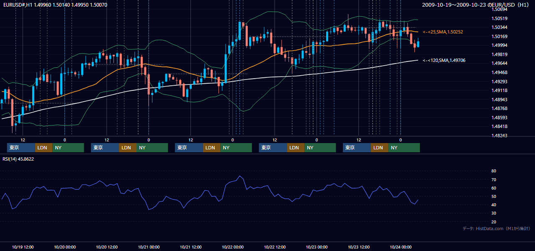Select price axis value 1.49118

pos(500,90)
